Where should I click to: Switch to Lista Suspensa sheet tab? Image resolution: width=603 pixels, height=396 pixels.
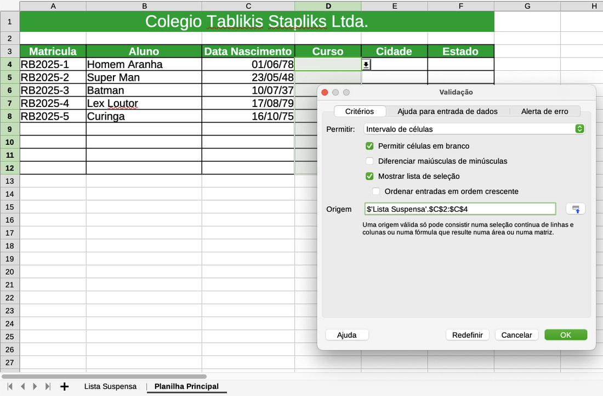click(x=110, y=386)
